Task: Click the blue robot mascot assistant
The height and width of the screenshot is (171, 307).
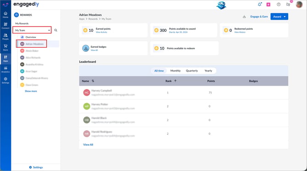Action: [221, 5]
